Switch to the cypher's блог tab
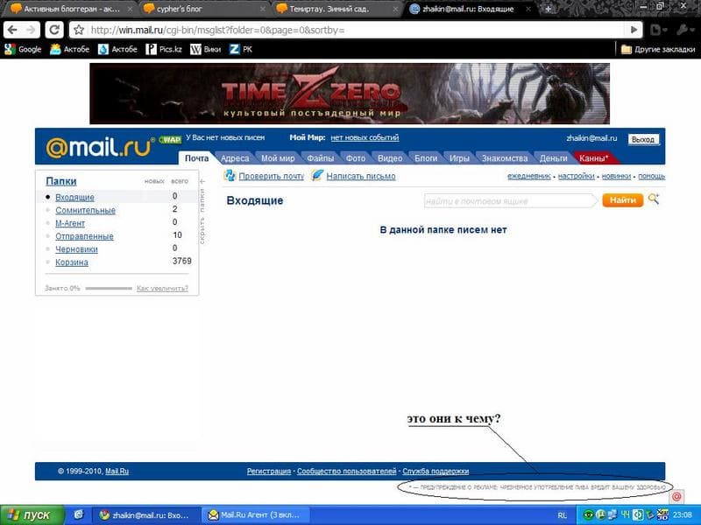Viewport: 701px width, 525px height. [203, 9]
